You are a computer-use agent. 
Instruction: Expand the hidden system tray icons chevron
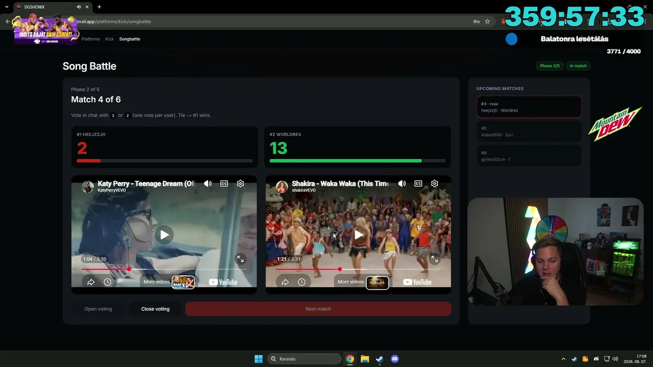pyautogui.click(x=563, y=359)
